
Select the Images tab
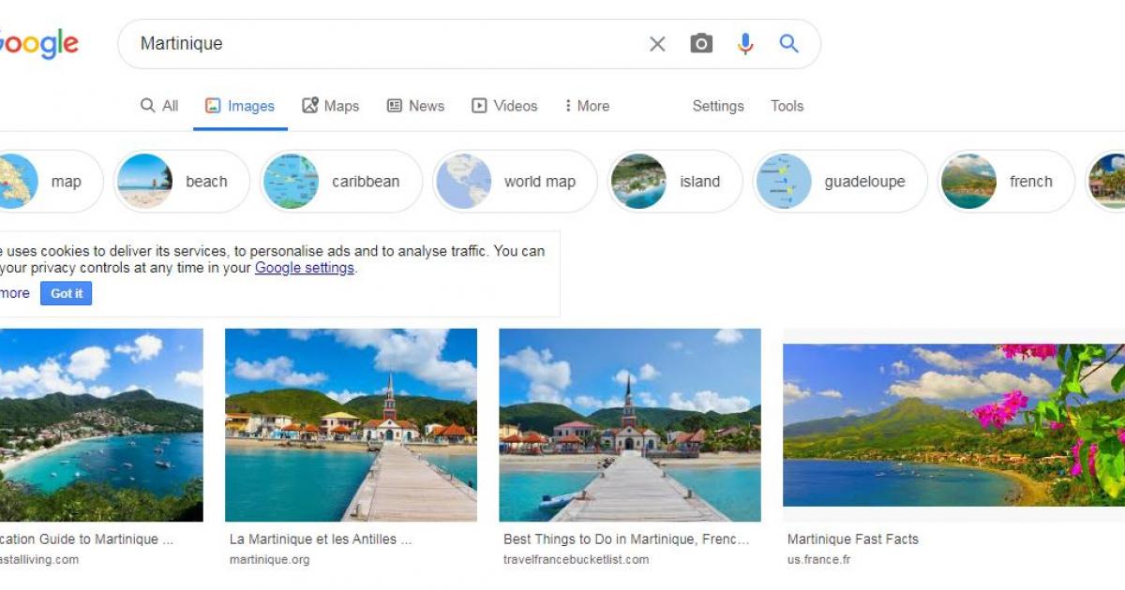point(240,106)
